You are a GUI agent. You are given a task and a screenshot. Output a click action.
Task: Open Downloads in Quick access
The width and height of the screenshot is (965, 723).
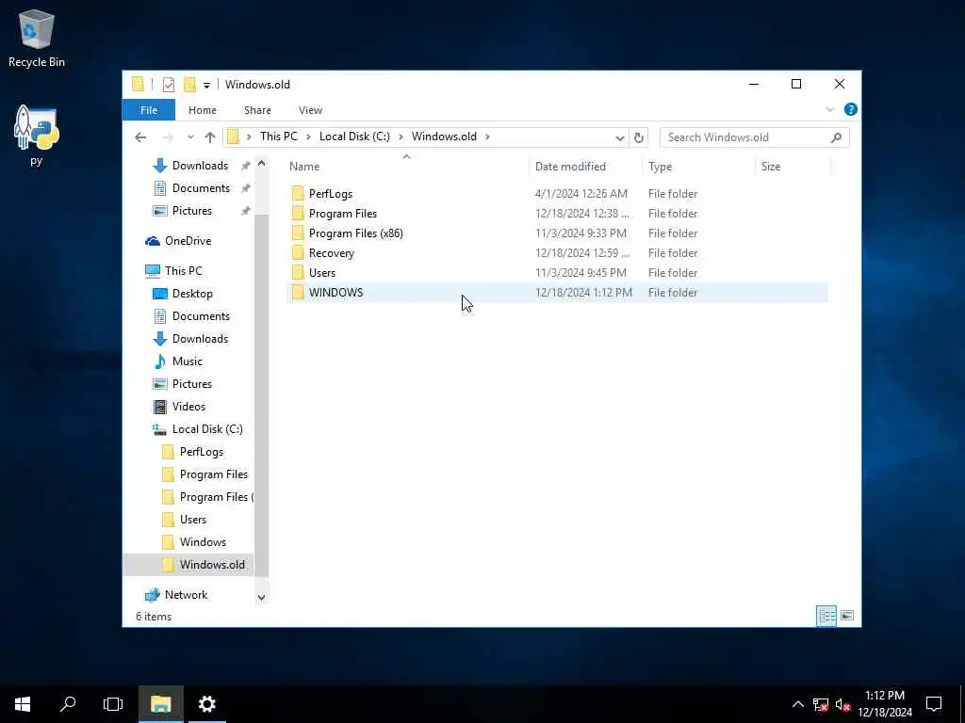200,166
